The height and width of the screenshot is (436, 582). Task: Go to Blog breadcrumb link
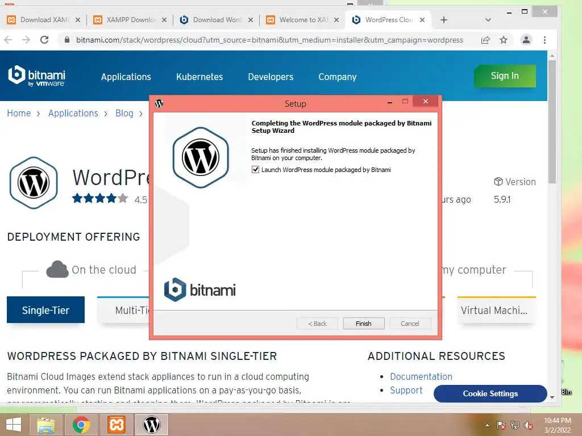[x=124, y=113]
